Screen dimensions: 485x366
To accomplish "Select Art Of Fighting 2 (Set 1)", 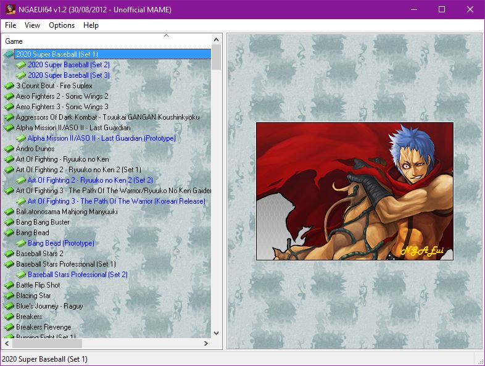I will pos(78,170).
